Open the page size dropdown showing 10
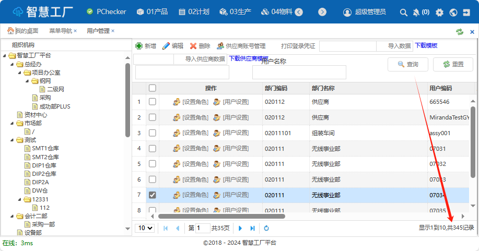Image resolution: width=479 pixels, height=251 pixels. pyautogui.click(x=145, y=228)
